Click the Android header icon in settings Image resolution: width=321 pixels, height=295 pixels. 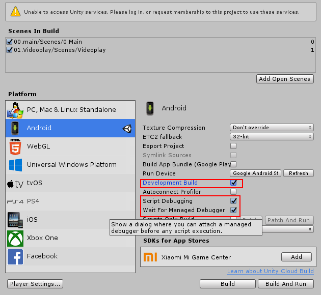[150, 108]
